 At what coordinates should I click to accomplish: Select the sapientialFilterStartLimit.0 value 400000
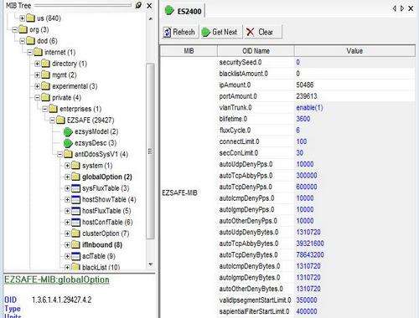pyautogui.click(x=307, y=311)
